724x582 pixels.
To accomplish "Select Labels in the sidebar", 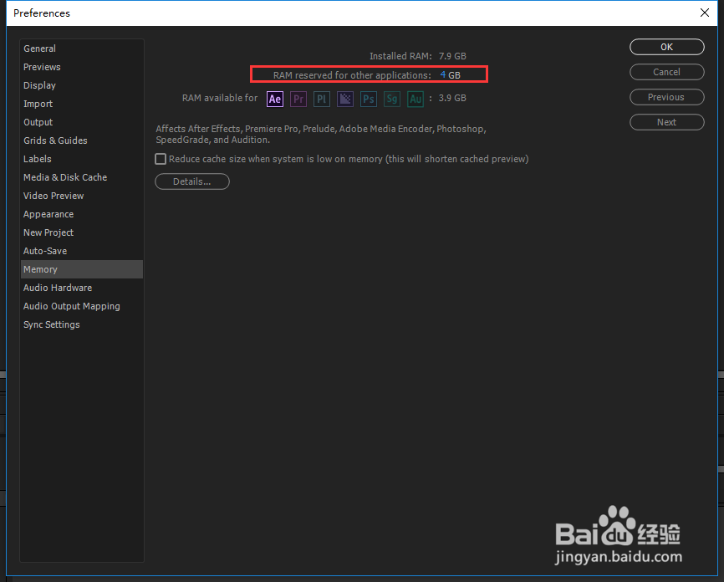I will (82, 159).
